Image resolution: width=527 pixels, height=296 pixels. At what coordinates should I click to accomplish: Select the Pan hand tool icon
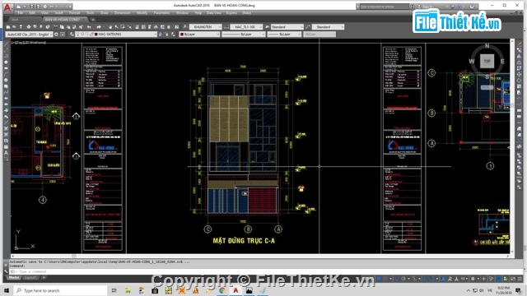click(110, 27)
